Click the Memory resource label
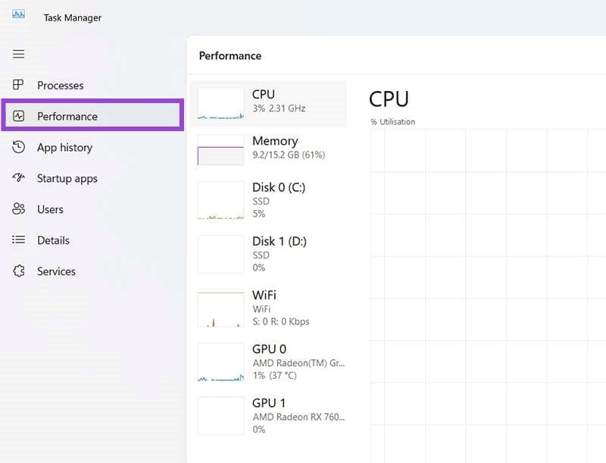This screenshot has width=606, height=463. 275,141
